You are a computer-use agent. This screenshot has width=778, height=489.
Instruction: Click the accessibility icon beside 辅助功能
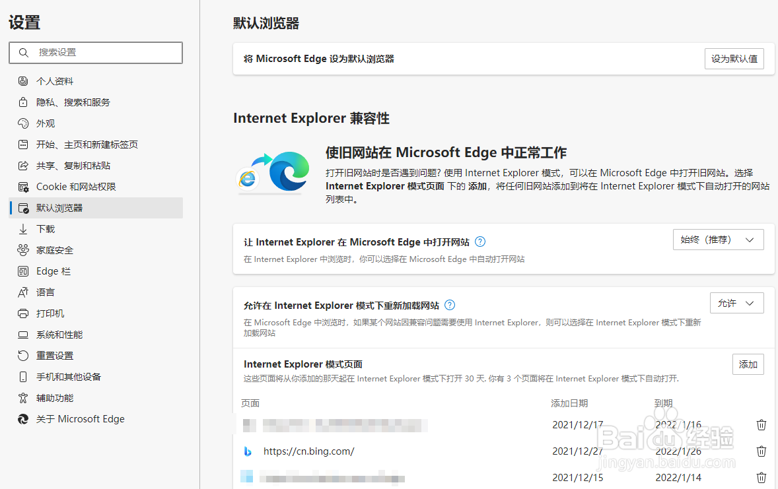tap(23, 398)
